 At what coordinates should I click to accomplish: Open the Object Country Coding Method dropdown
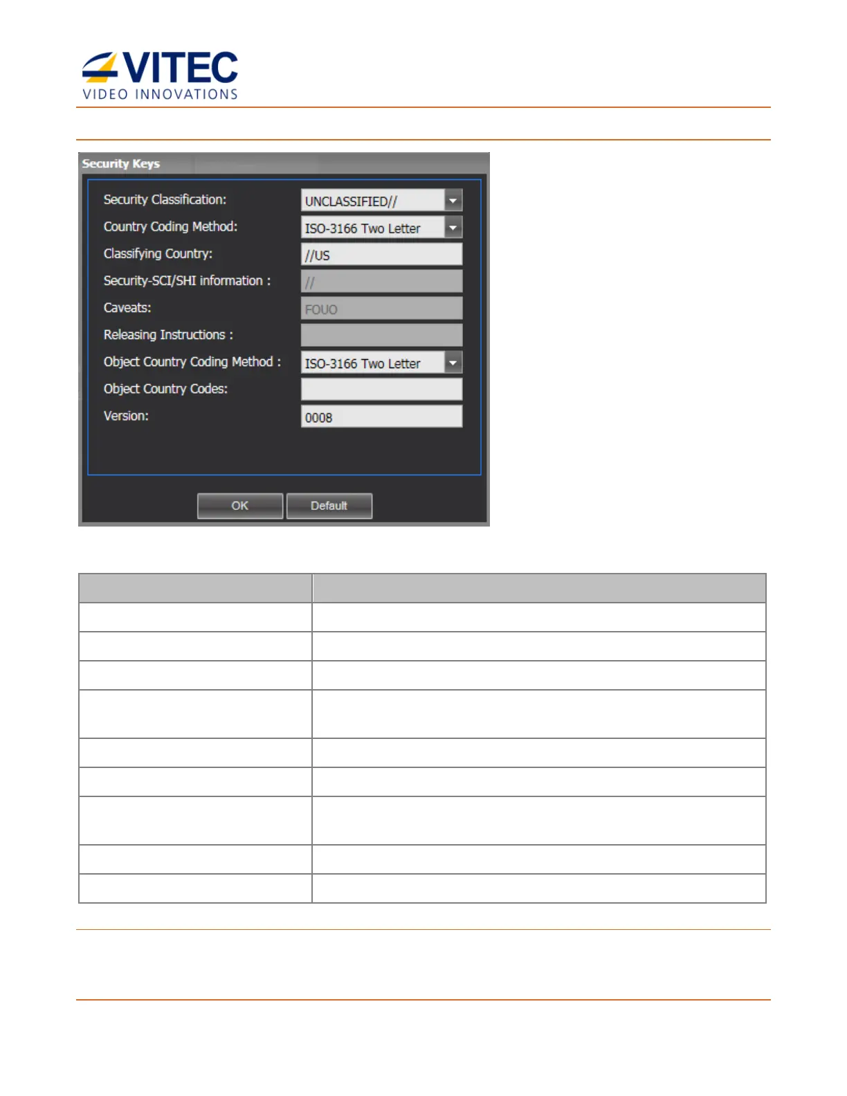coord(453,363)
